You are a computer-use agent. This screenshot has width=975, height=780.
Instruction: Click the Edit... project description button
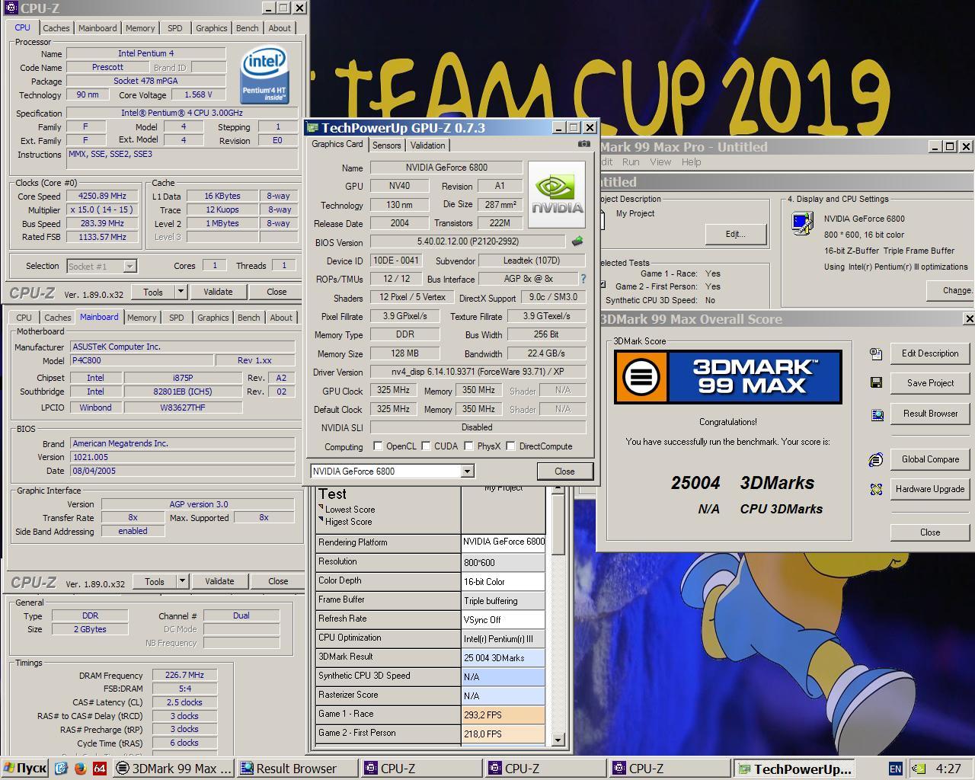click(x=735, y=234)
